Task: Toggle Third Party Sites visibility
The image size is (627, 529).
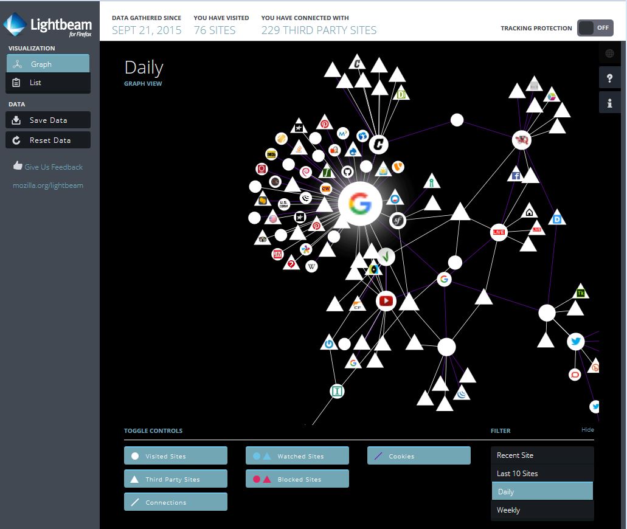Action: click(176, 479)
